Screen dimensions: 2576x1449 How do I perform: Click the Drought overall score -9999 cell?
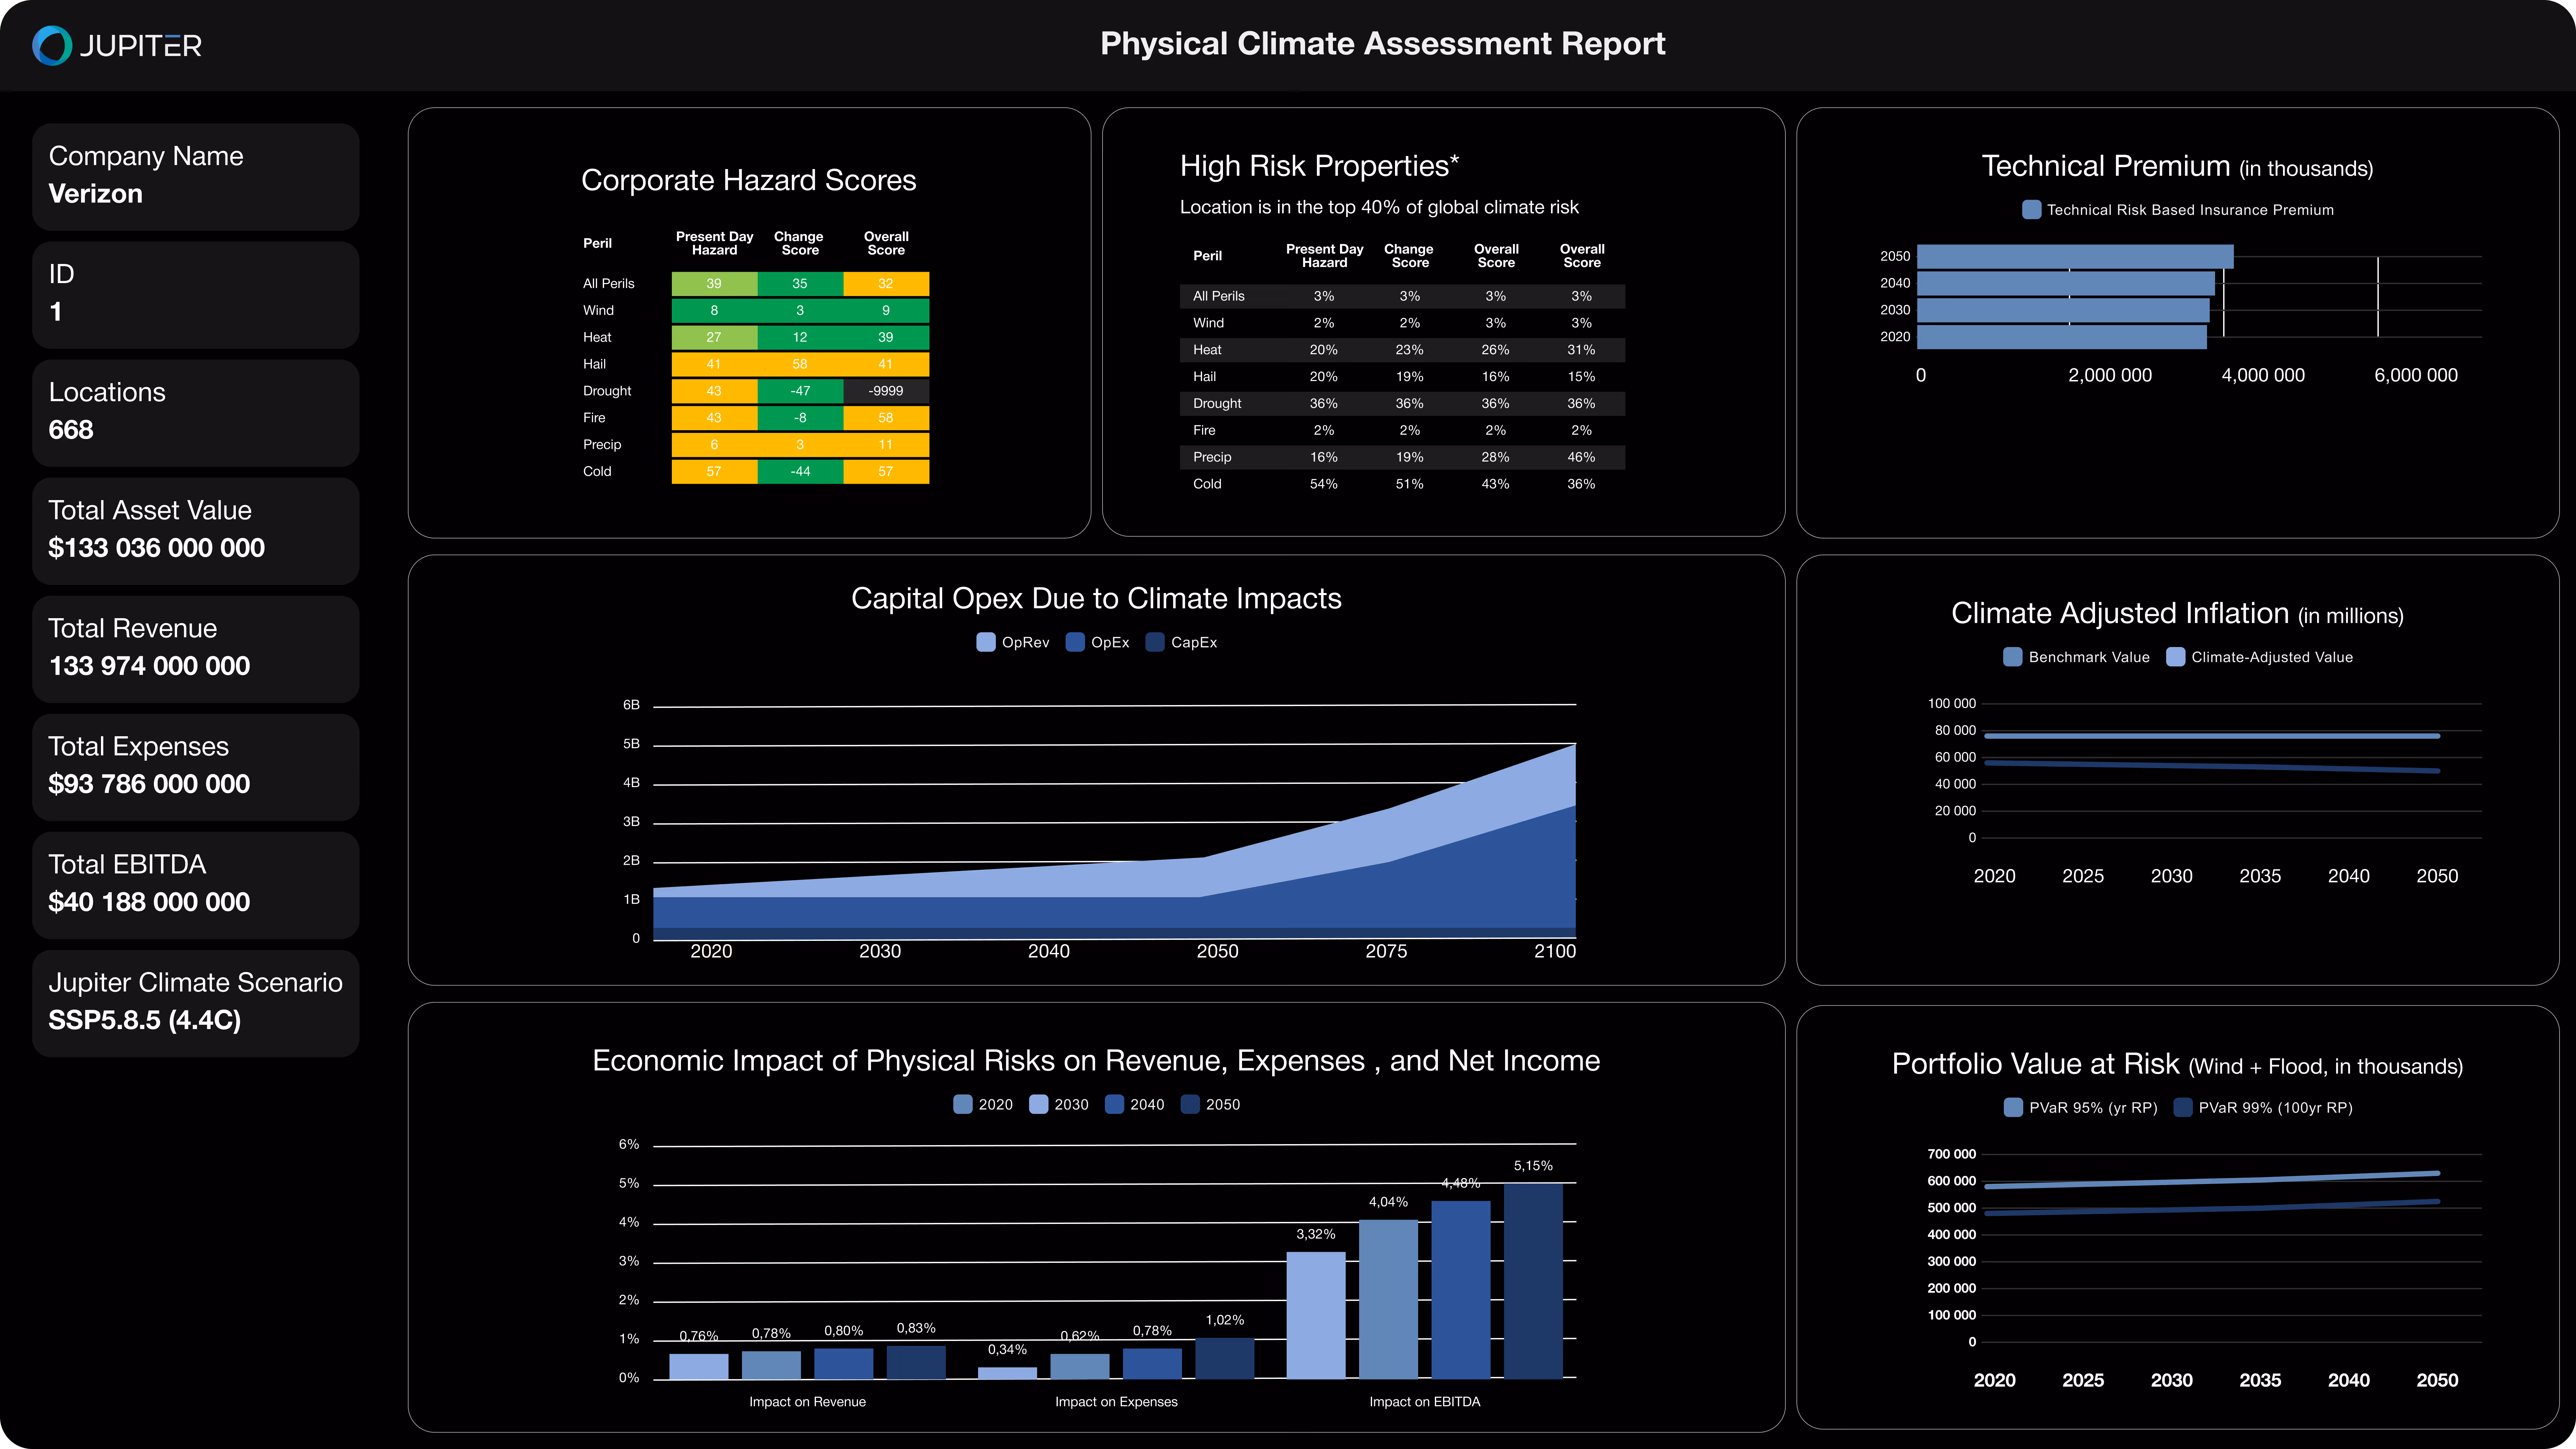click(x=885, y=391)
